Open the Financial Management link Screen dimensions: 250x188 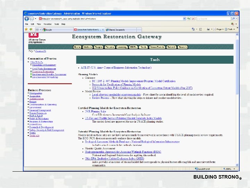coord(40,110)
